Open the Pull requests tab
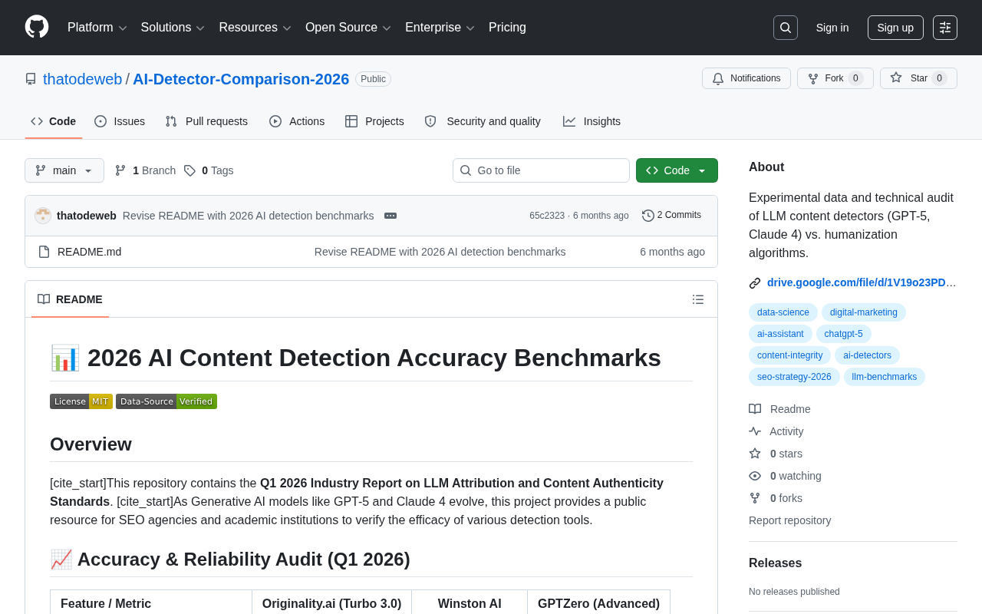The image size is (982, 614). coord(206,121)
